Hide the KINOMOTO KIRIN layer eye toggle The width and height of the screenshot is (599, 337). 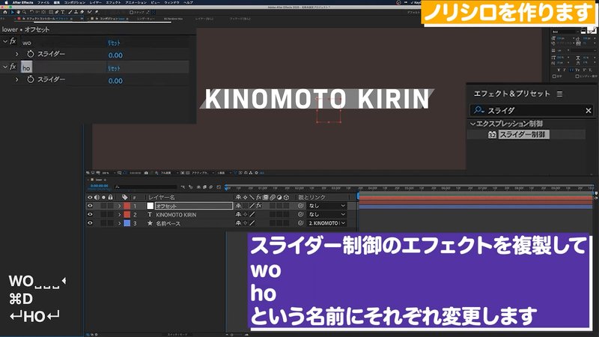click(90, 214)
